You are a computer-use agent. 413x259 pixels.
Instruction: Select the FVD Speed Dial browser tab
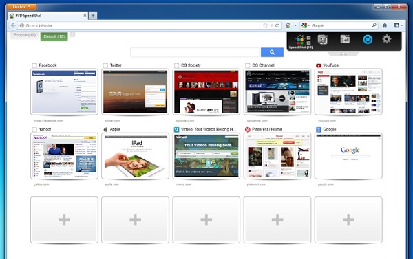click(x=48, y=16)
